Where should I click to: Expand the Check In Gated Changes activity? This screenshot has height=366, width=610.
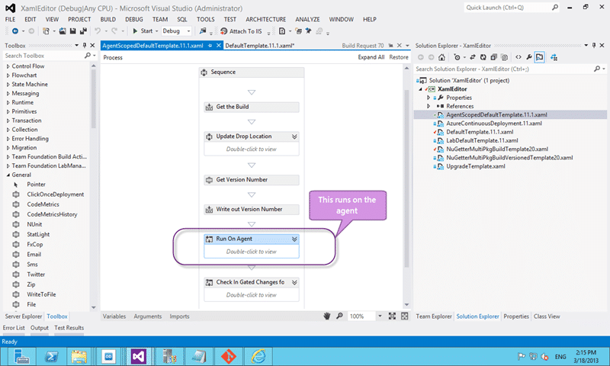pyautogui.click(x=294, y=282)
